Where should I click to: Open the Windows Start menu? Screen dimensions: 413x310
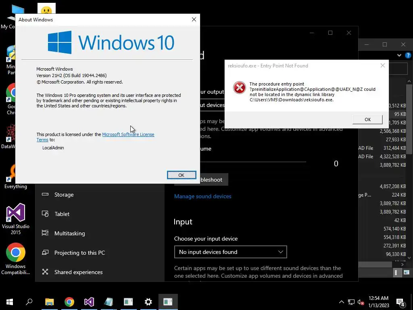10,302
